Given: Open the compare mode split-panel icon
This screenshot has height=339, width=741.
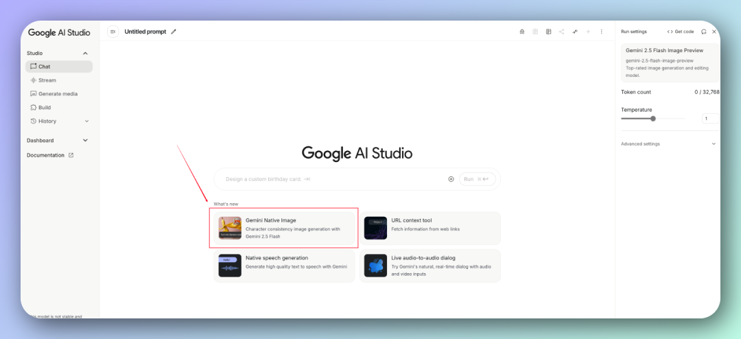Looking at the screenshot, I should click(548, 32).
